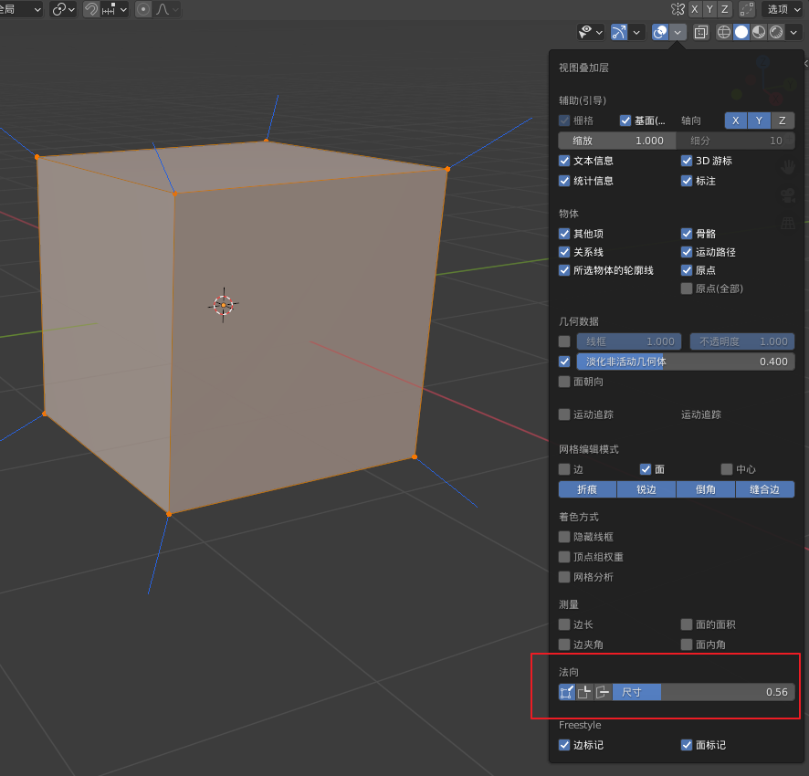This screenshot has width=809, height=776.
Task: Switch to solid shading mode
Action: (741, 32)
